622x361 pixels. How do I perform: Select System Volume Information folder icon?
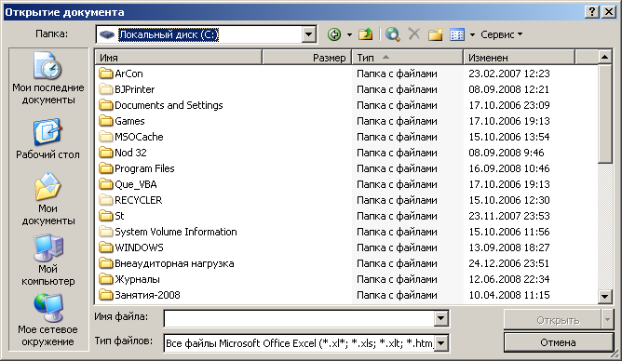(106, 232)
